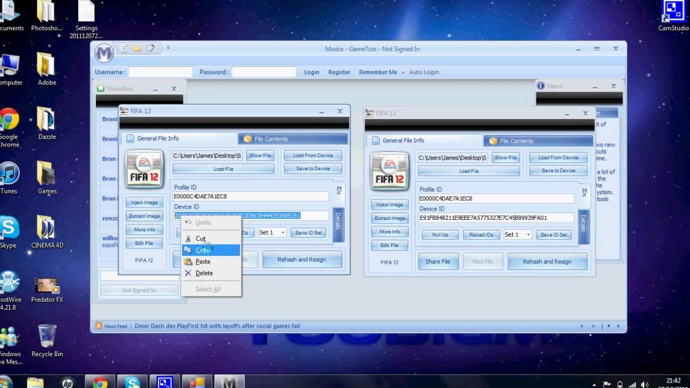
Task: Choose Paste in the context menu
Action: tap(211, 261)
